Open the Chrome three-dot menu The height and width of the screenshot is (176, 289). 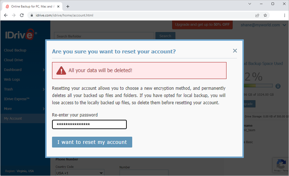(285, 15)
